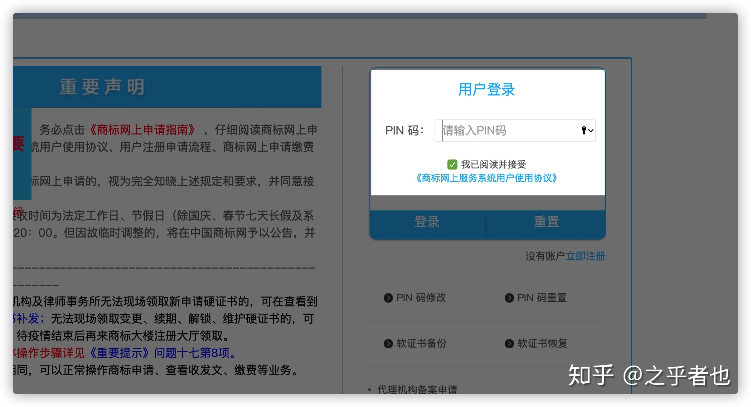751x407 pixels.
Task: Open the chevron dropdown in PIN field
Action: [591, 131]
